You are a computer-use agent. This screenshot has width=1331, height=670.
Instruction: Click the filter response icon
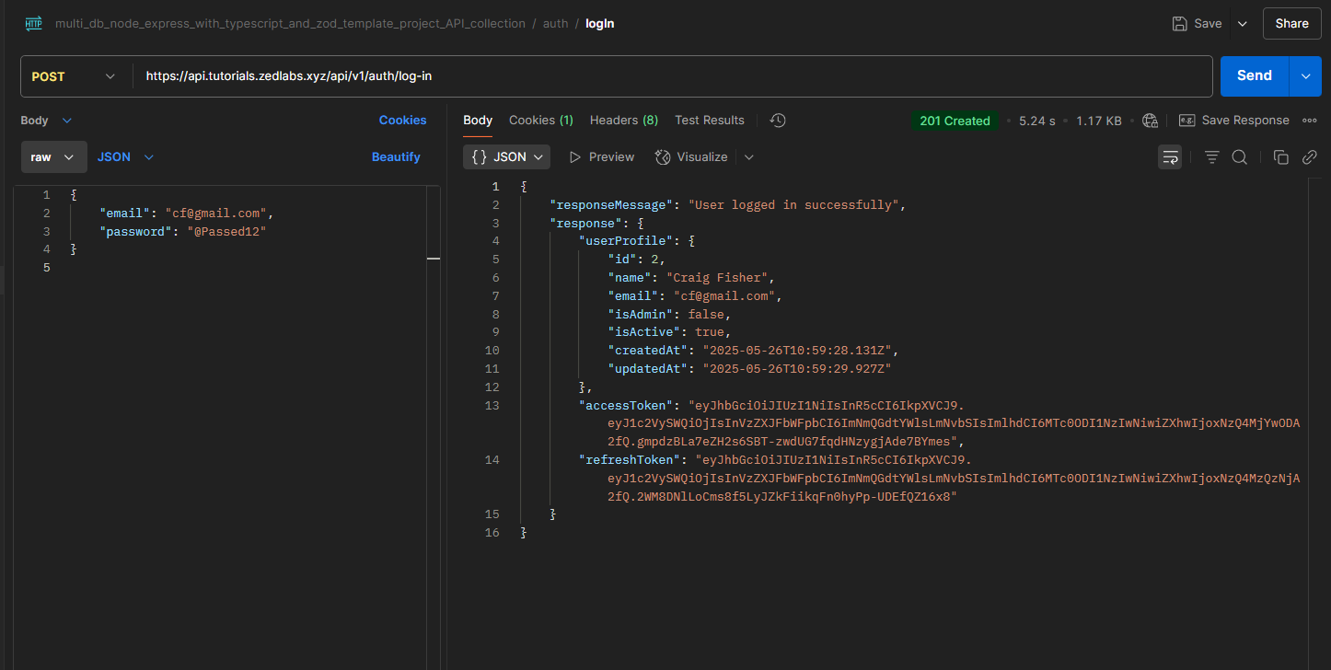point(1211,157)
